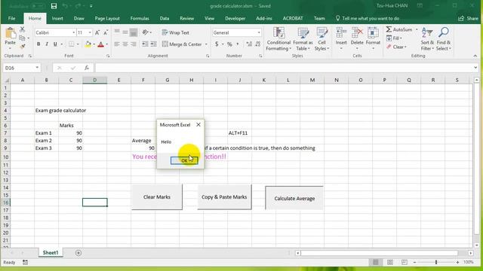Toggle Center alignment

click(125, 44)
